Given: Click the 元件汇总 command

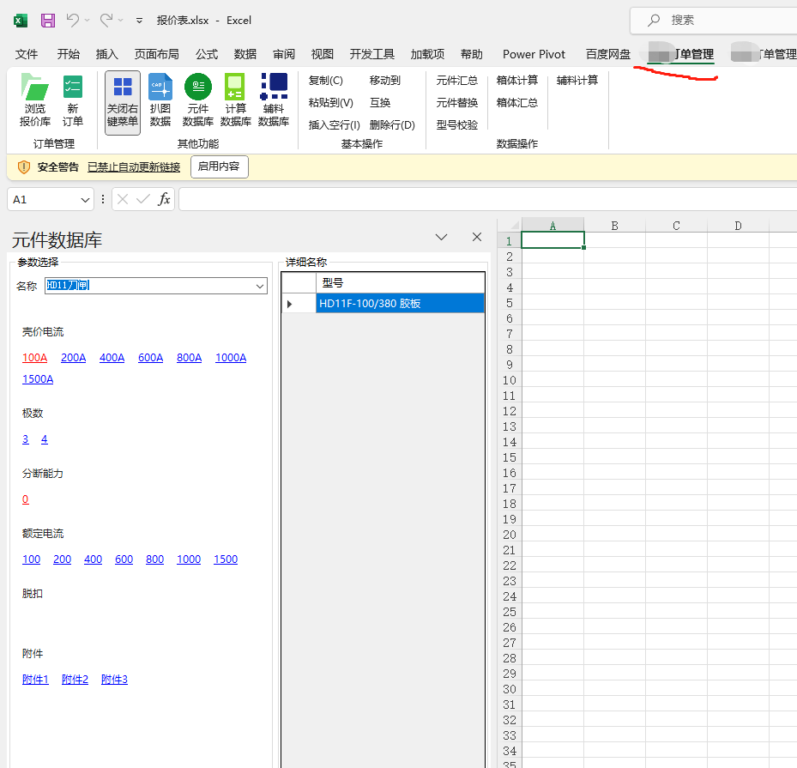Looking at the screenshot, I should (x=457, y=81).
